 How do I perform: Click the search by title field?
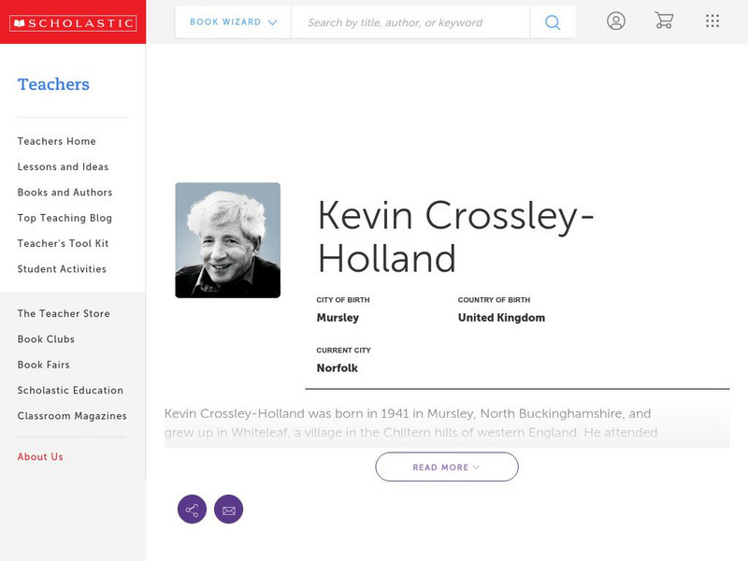click(410, 22)
